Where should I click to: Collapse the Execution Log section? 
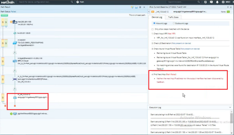click(x=230, y=107)
